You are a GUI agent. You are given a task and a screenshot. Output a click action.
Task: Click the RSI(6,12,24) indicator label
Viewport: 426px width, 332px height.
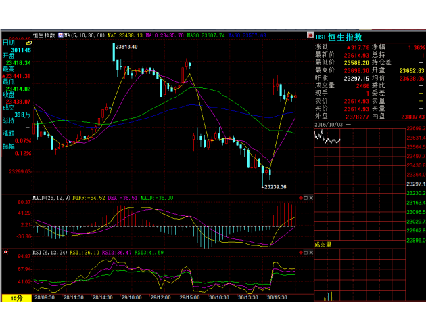50,253
